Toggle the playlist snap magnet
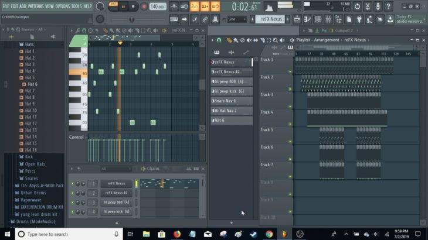428x240 pixels. [x=219, y=40]
